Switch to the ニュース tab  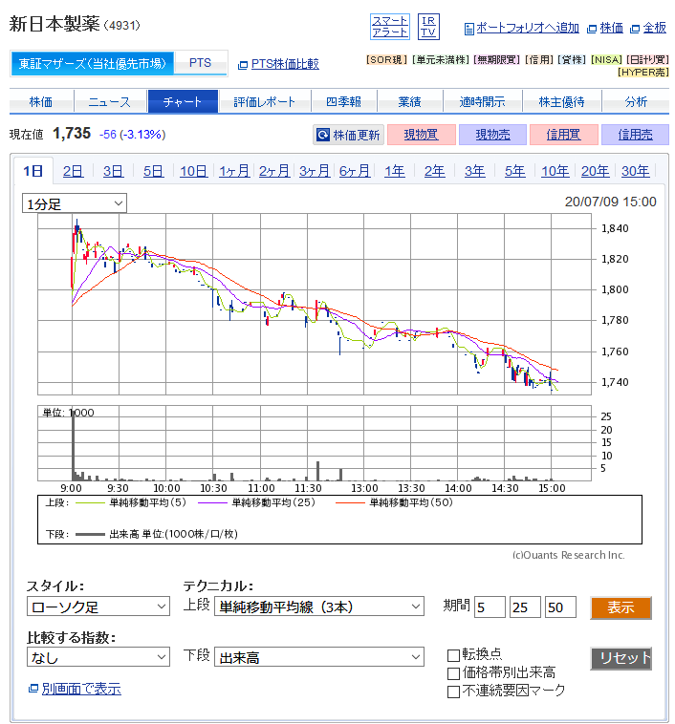[x=109, y=102]
